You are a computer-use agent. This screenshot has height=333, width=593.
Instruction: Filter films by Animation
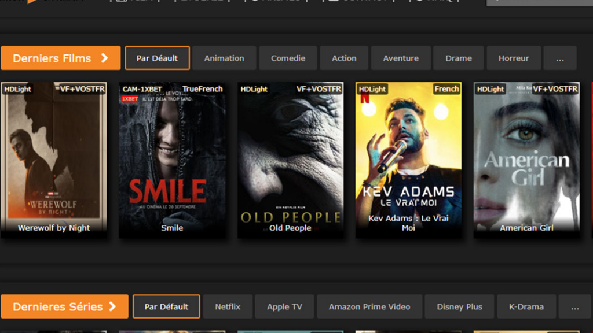tap(224, 58)
